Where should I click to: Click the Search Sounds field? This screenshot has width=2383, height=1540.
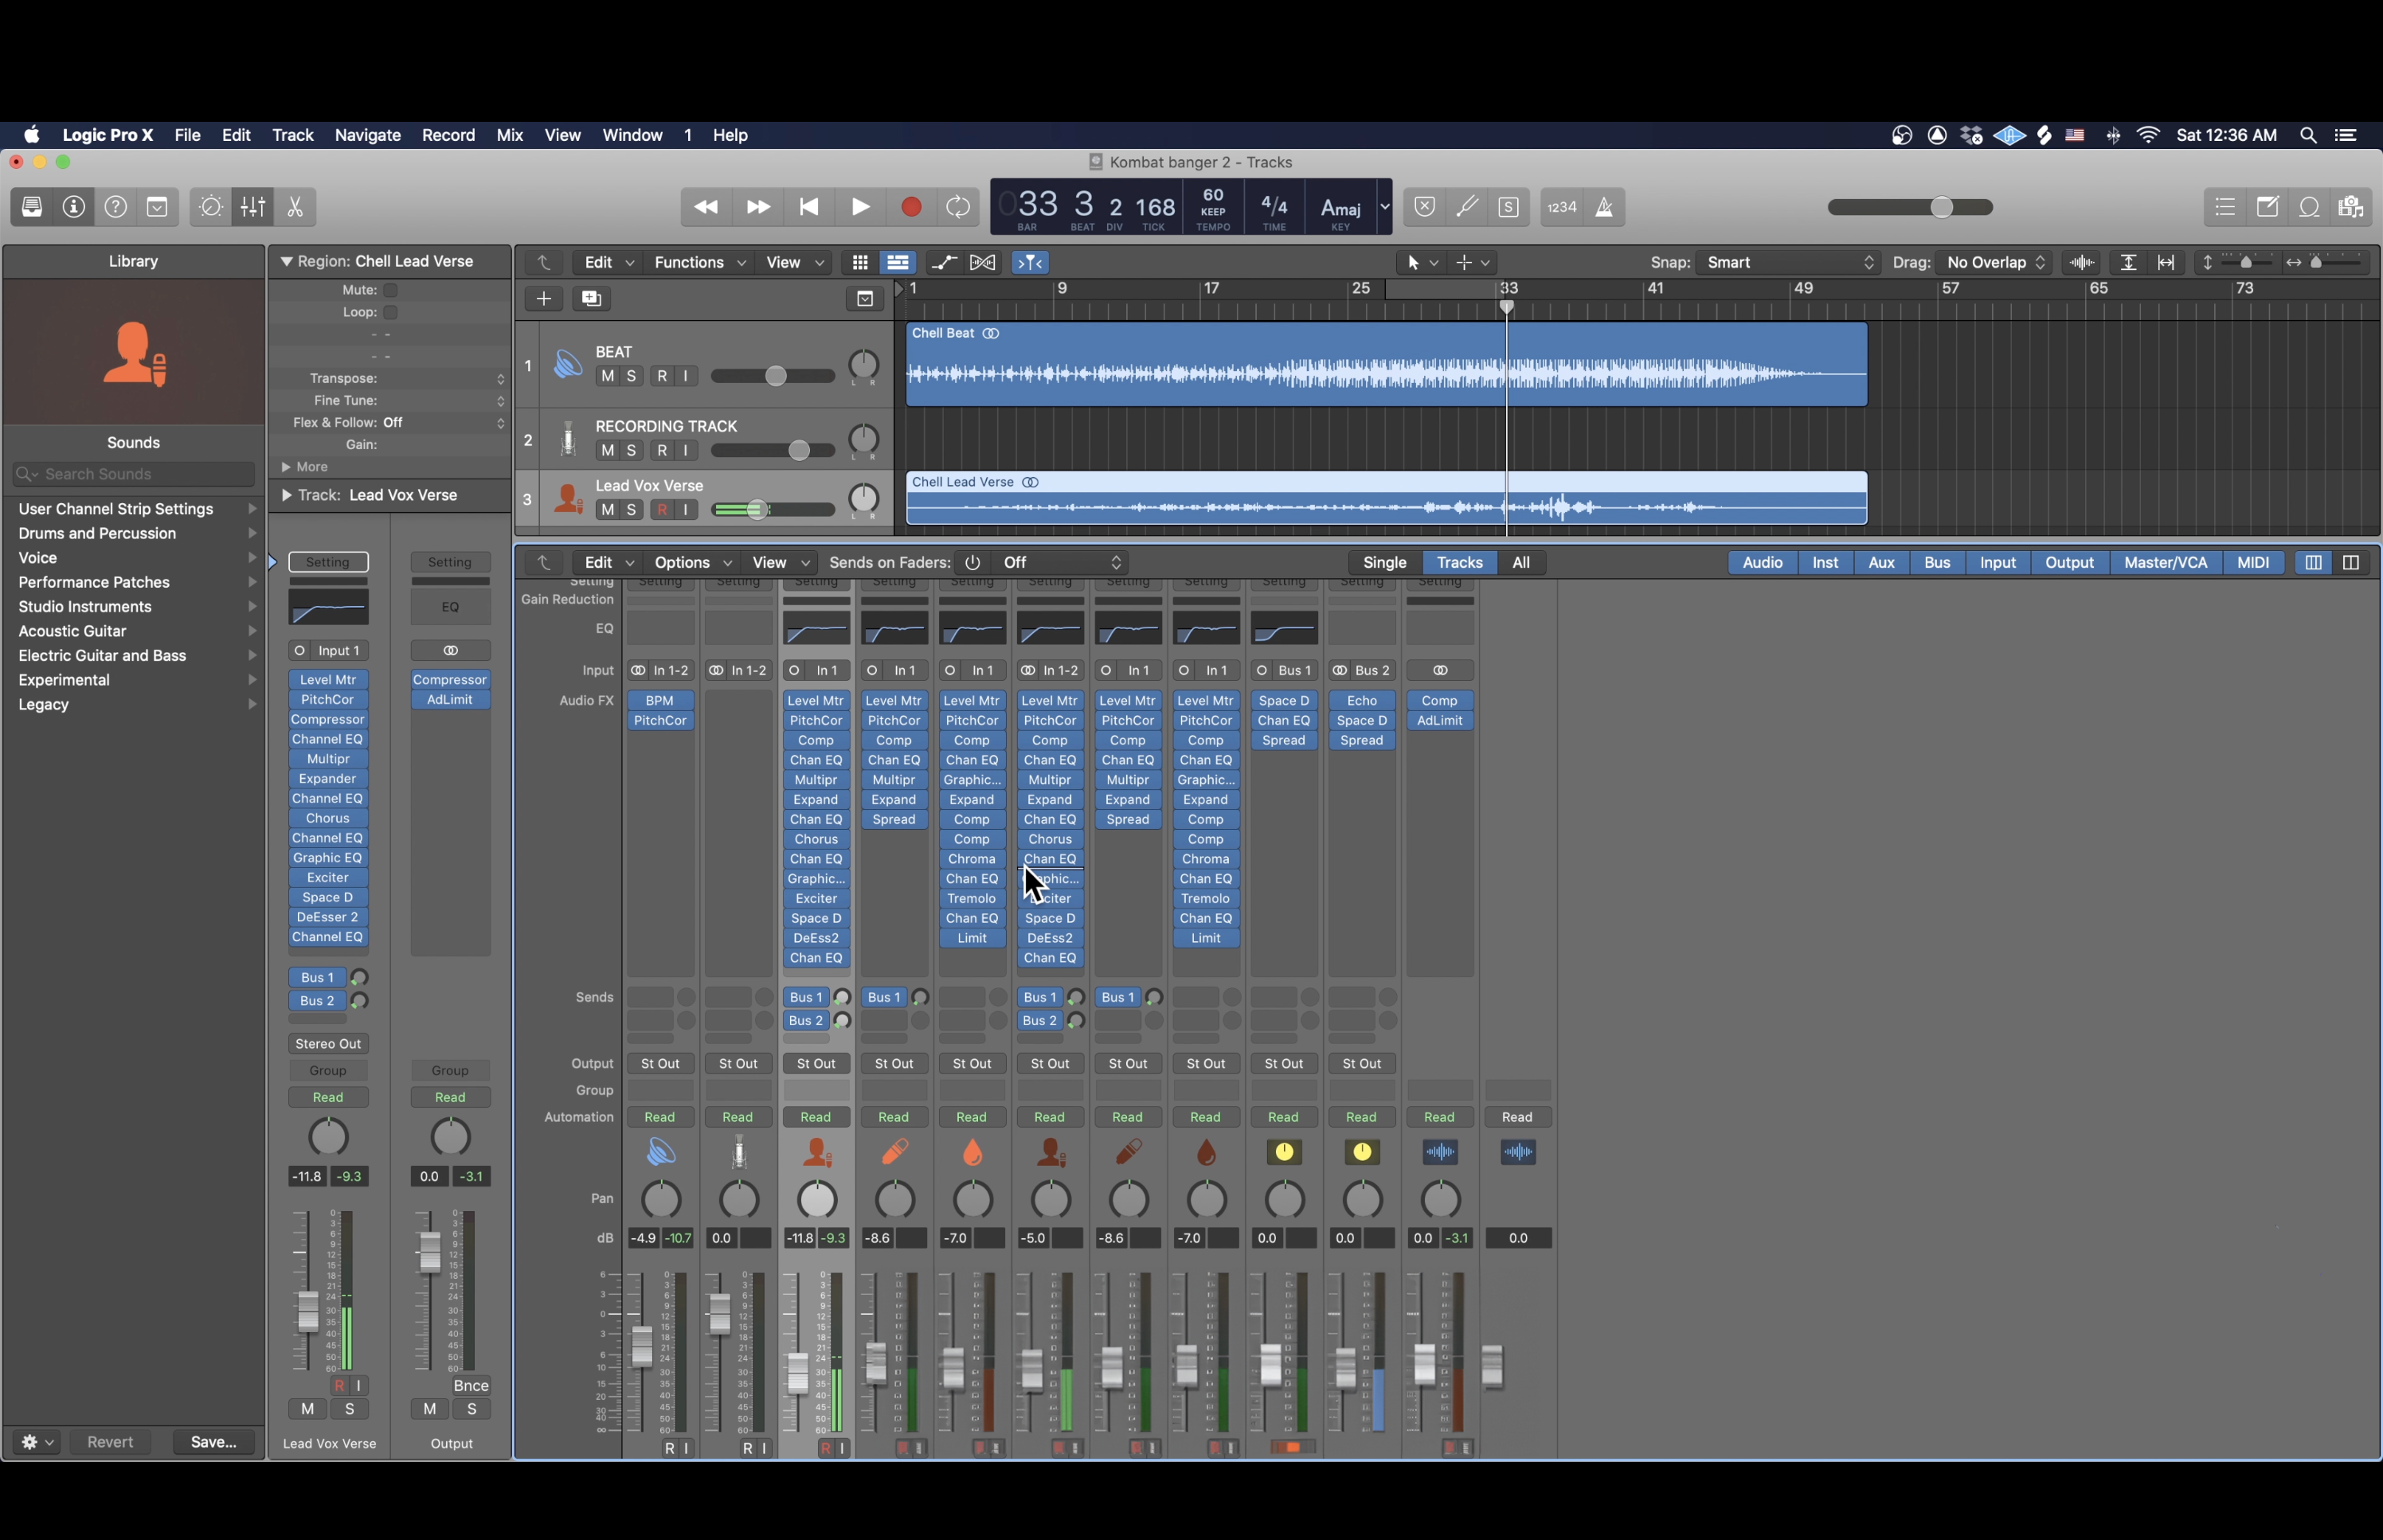point(134,474)
